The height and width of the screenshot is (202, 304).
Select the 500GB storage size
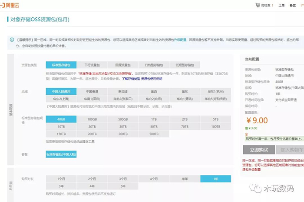[x=123, y=119]
